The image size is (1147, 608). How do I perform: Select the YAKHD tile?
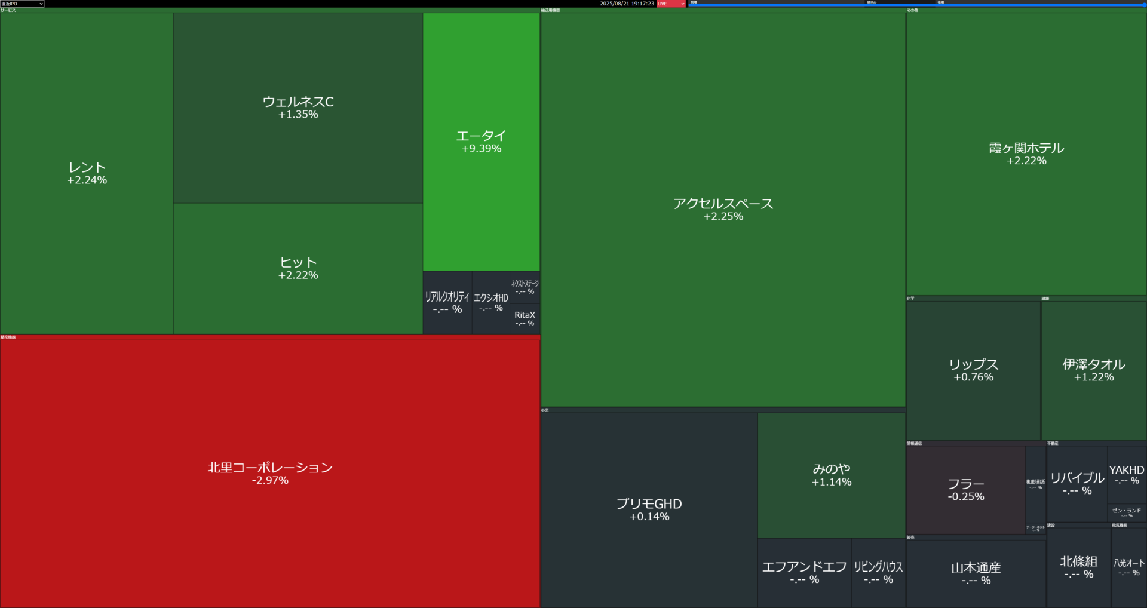[1127, 475]
